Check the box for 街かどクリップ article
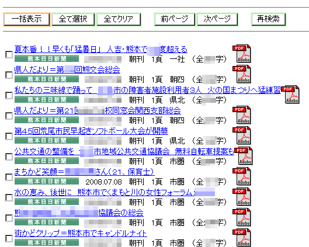 coord(9,238)
